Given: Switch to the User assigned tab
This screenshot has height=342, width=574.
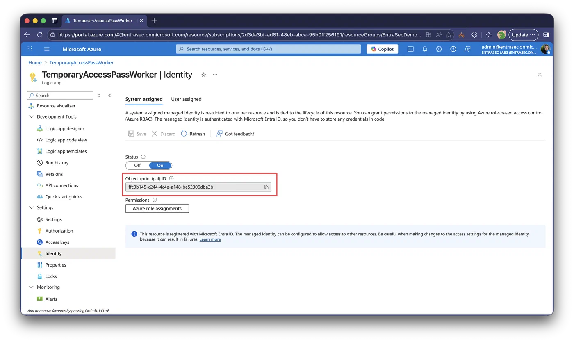Looking at the screenshot, I should 186,99.
